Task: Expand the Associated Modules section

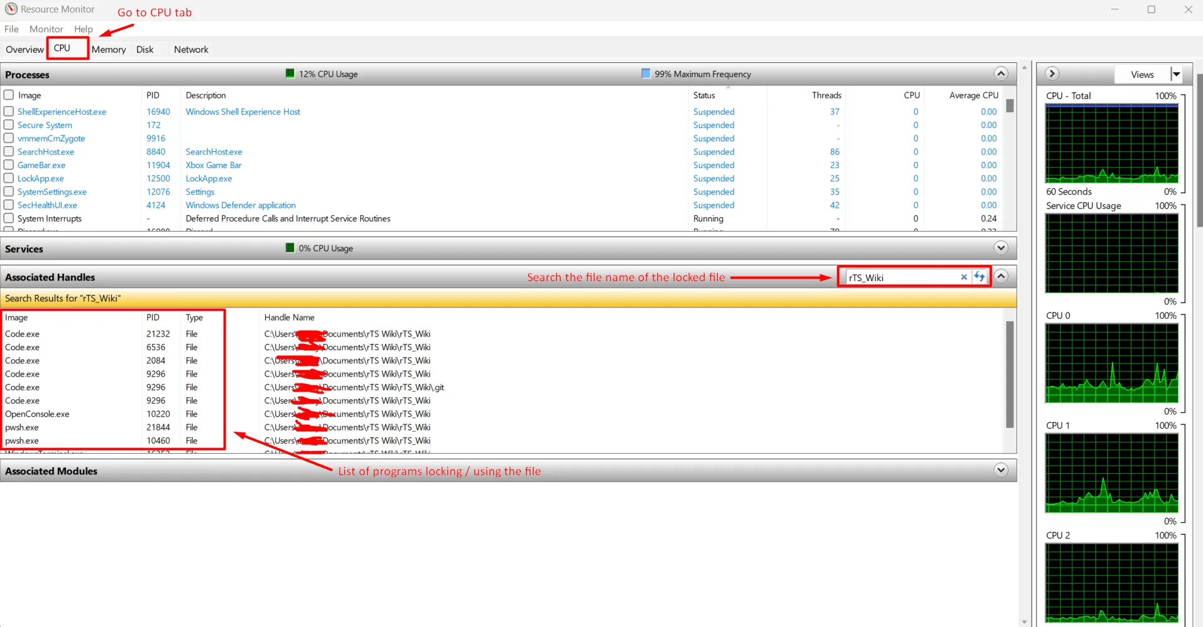Action: (1001, 470)
